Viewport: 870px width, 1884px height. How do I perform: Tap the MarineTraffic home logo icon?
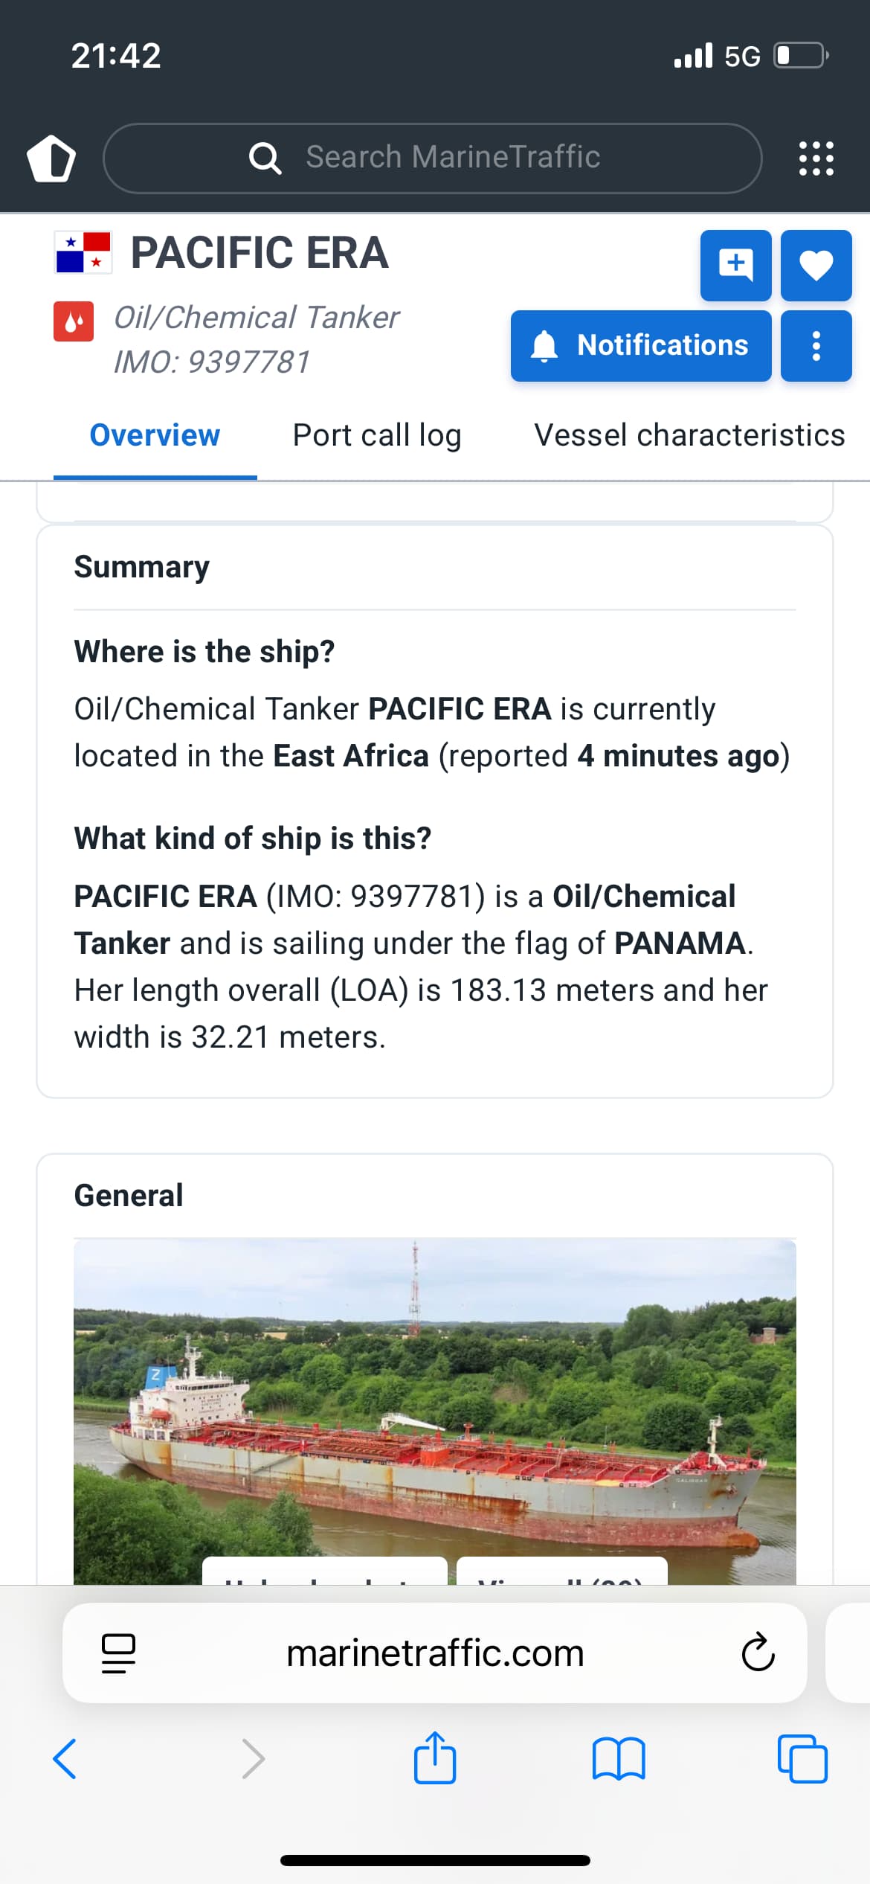point(51,158)
